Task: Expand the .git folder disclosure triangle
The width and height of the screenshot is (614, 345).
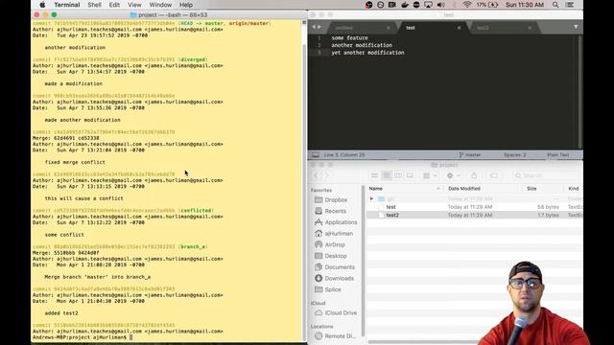Action: pyautogui.click(x=371, y=198)
